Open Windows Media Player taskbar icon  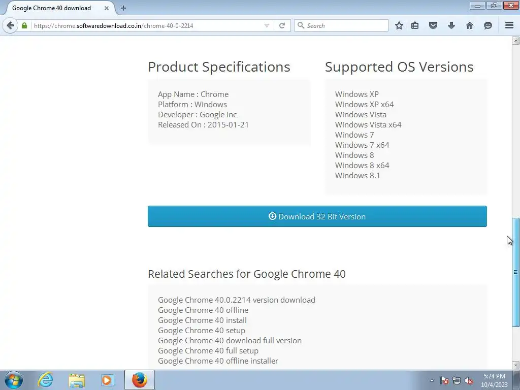(x=107, y=380)
